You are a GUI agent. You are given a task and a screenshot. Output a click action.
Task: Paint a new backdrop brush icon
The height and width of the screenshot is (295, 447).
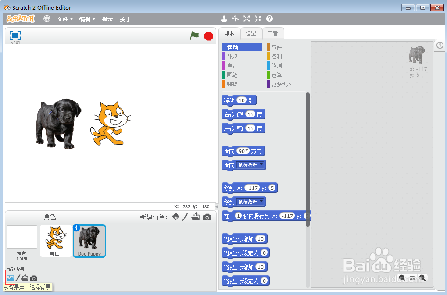click(x=18, y=278)
